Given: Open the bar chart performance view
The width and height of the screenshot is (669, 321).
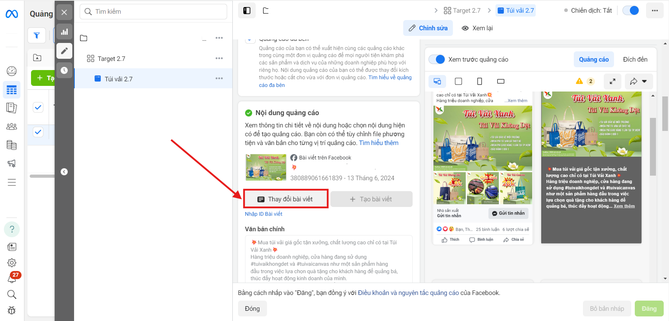Looking at the screenshot, I should click(64, 32).
